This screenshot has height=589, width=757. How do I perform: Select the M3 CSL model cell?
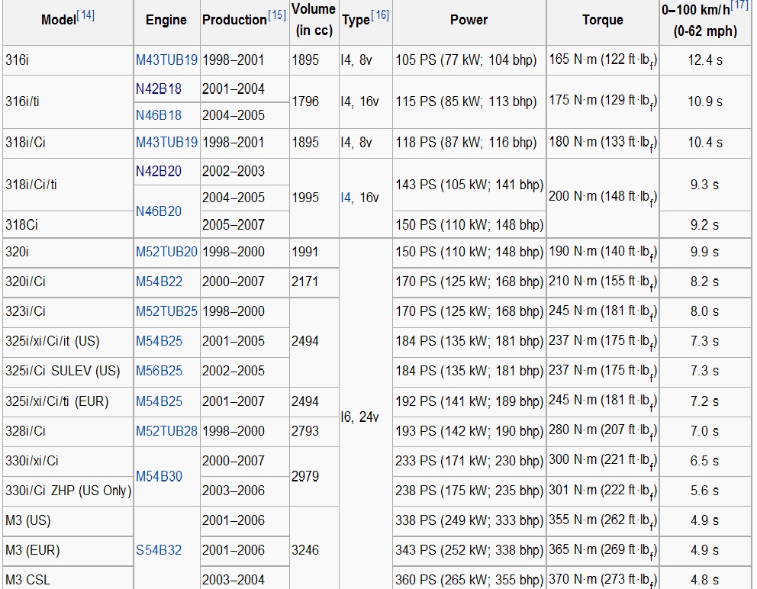(27, 580)
